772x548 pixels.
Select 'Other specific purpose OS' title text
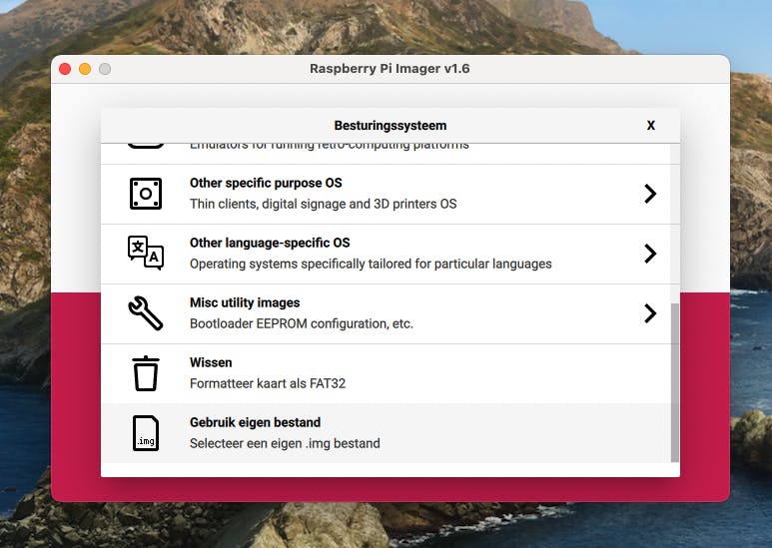point(266,183)
